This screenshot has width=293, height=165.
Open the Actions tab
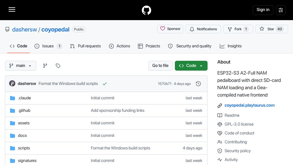(x=119, y=46)
